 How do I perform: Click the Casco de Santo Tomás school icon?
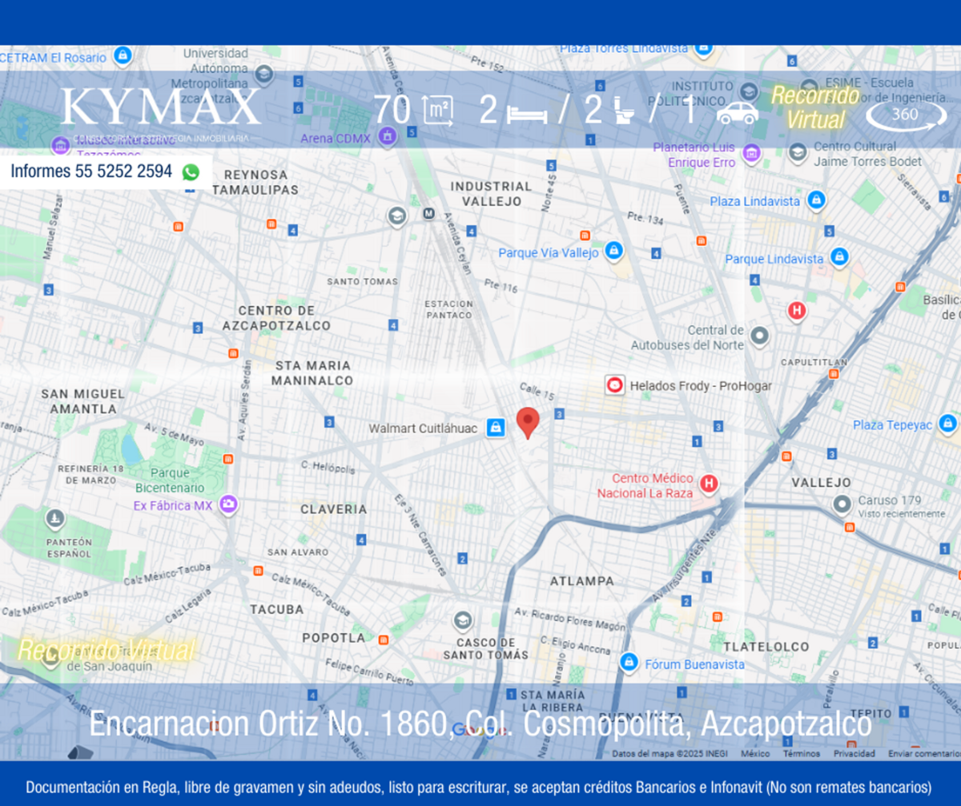(x=462, y=621)
